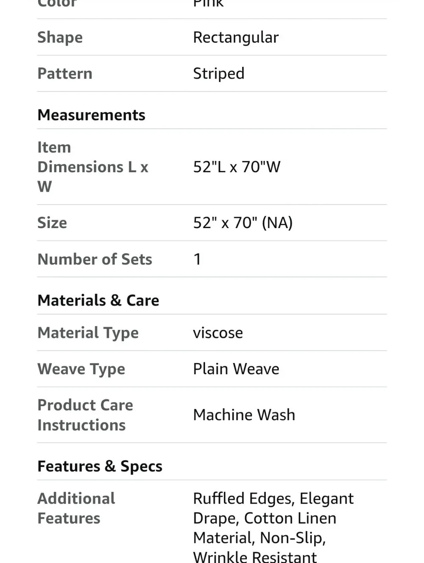Select the Number of Sets value 1

[x=197, y=259]
